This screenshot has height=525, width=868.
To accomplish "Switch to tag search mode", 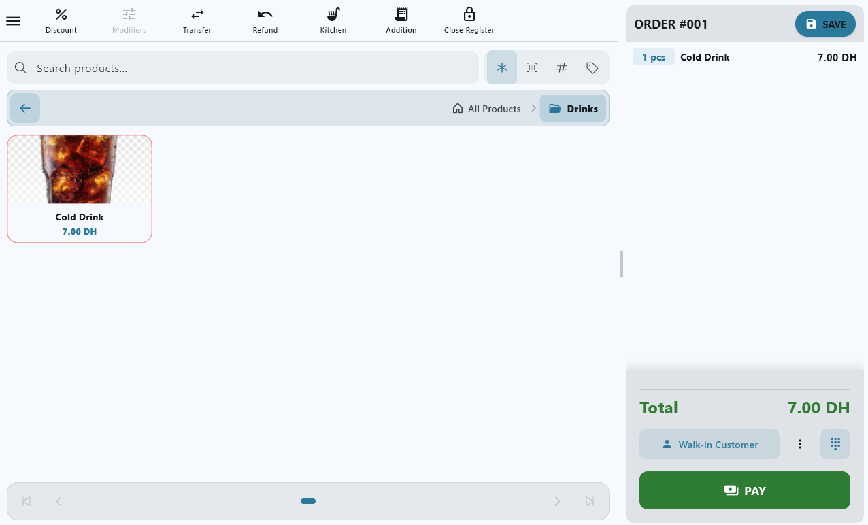I will tap(592, 68).
